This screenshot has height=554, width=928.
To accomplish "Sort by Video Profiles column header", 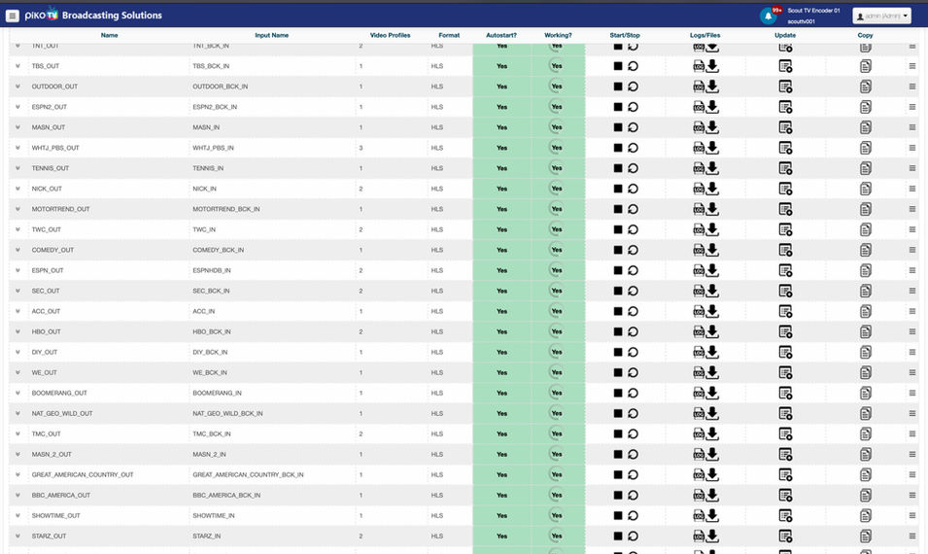I will tap(390, 36).
